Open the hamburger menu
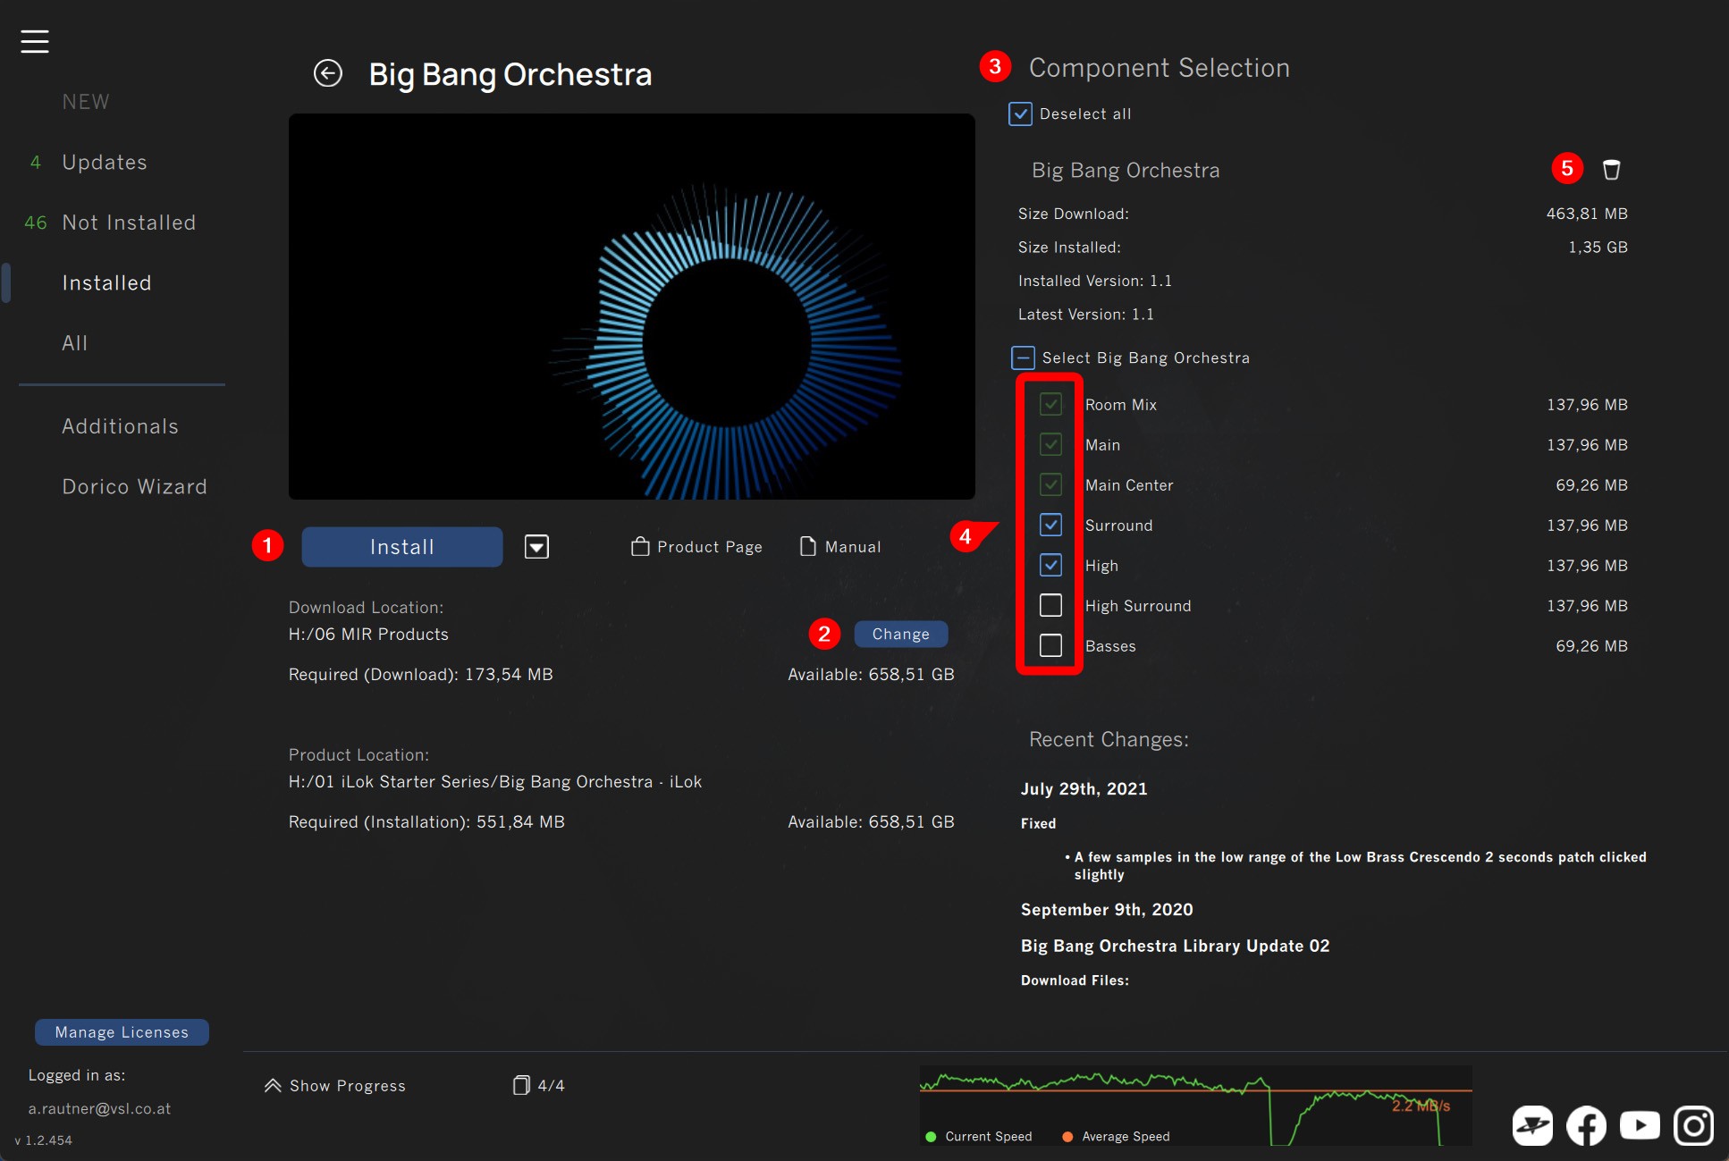Viewport: 1729px width, 1161px height. [35, 41]
